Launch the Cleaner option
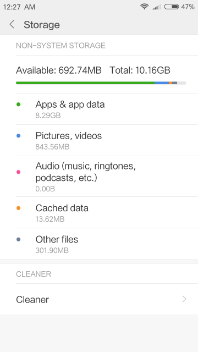 tap(99, 299)
